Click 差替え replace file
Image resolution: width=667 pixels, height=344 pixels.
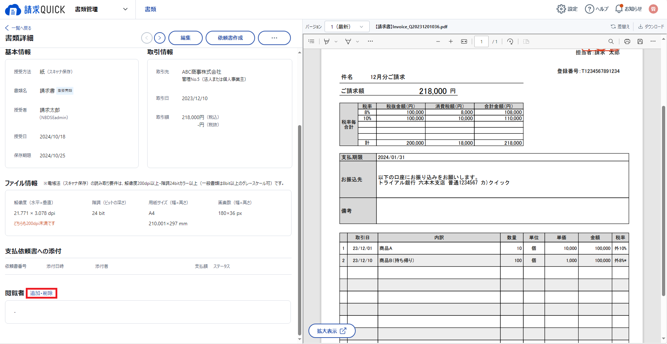coord(620,26)
